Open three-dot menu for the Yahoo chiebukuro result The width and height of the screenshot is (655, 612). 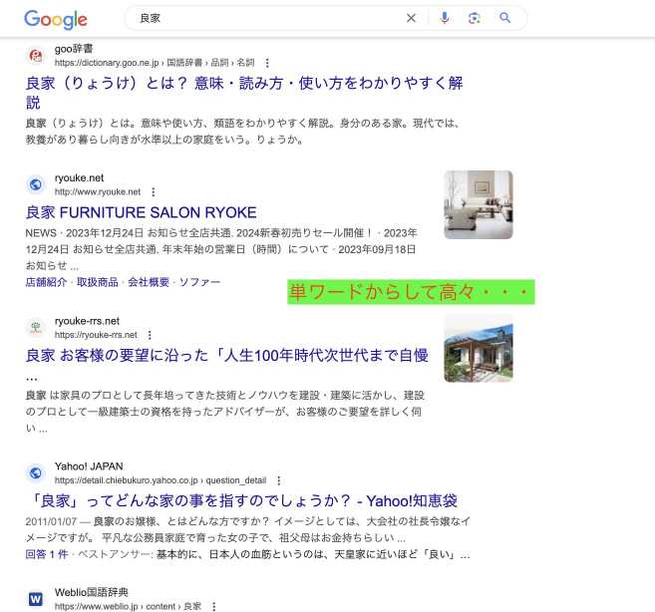tap(279, 480)
